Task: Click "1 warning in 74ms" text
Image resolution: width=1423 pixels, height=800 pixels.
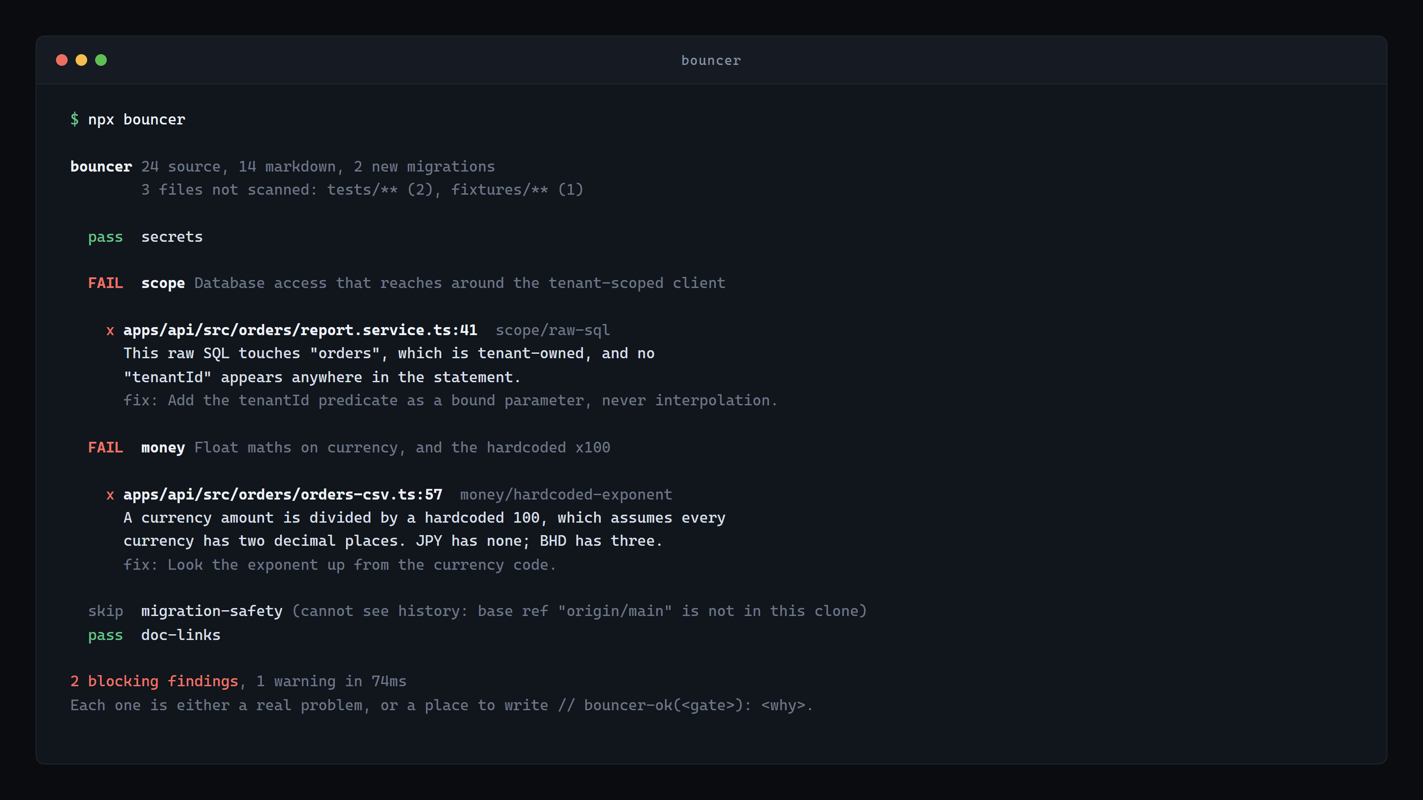Action: tap(331, 681)
